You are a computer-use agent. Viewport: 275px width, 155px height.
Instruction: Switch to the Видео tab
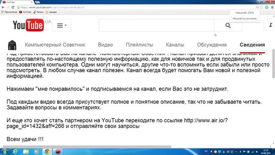[105, 45]
